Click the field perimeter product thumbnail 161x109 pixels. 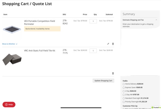(12, 29)
